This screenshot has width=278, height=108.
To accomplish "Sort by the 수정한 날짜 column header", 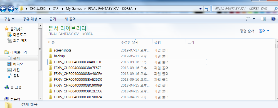I will (130, 42).
